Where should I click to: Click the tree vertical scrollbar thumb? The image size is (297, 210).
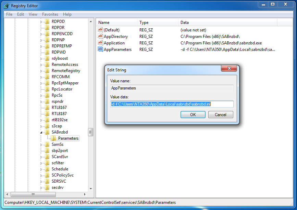90,132
